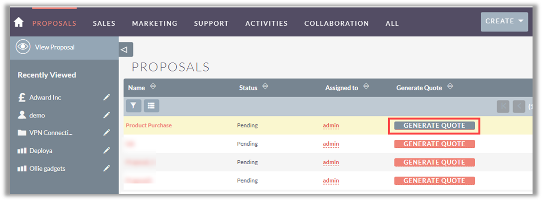The image size is (543, 201).
Task: Sort by the Status column arrows
Action: coord(266,87)
